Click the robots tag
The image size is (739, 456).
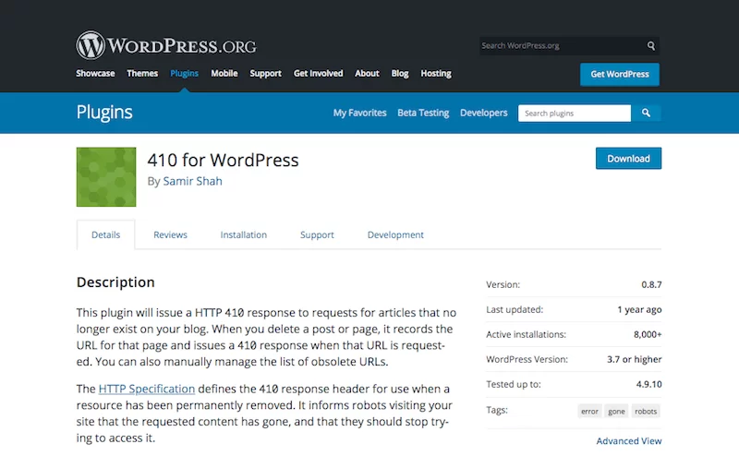[x=646, y=412]
